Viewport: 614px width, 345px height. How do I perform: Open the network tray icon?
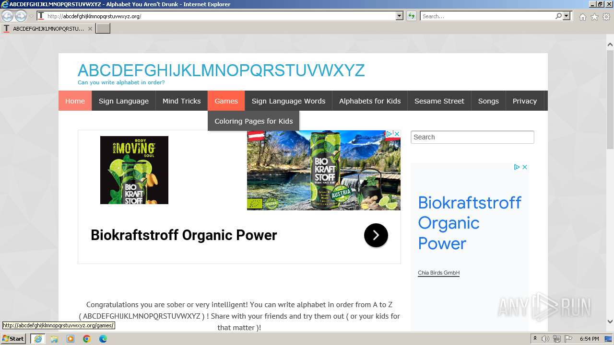pyautogui.click(x=557, y=339)
